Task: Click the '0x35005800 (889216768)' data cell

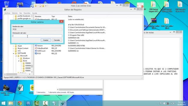Action: coord(76,46)
